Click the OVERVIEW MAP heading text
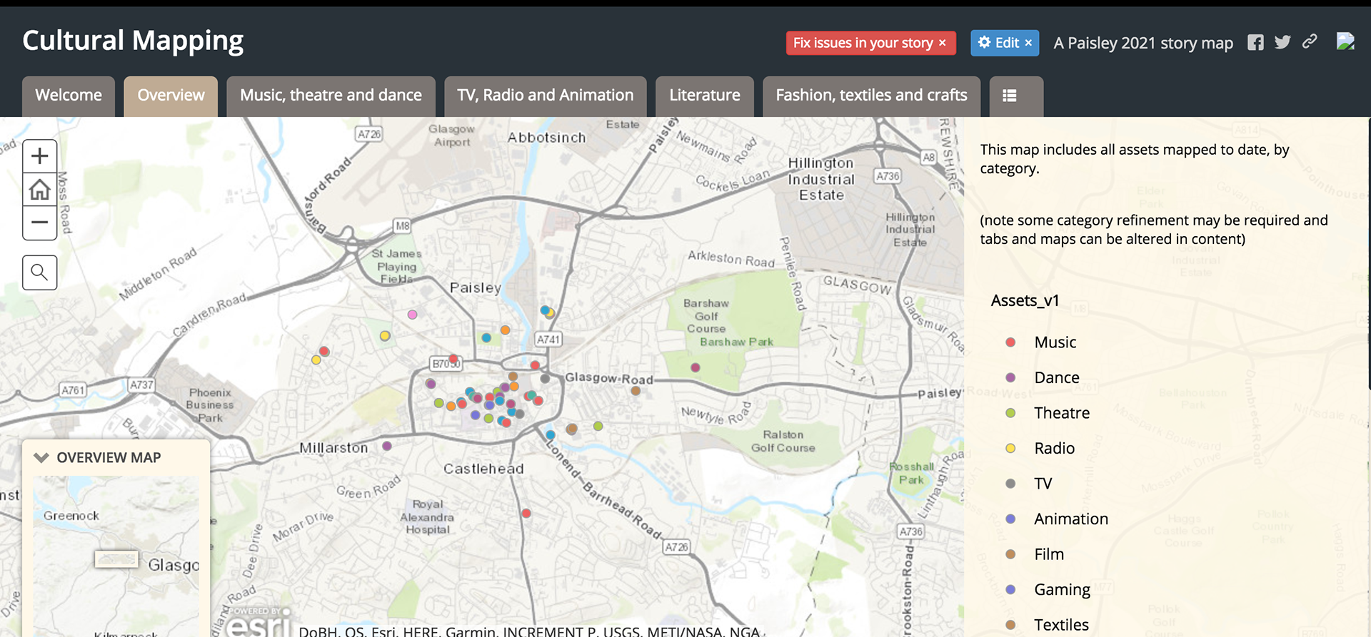 point(109,458)
